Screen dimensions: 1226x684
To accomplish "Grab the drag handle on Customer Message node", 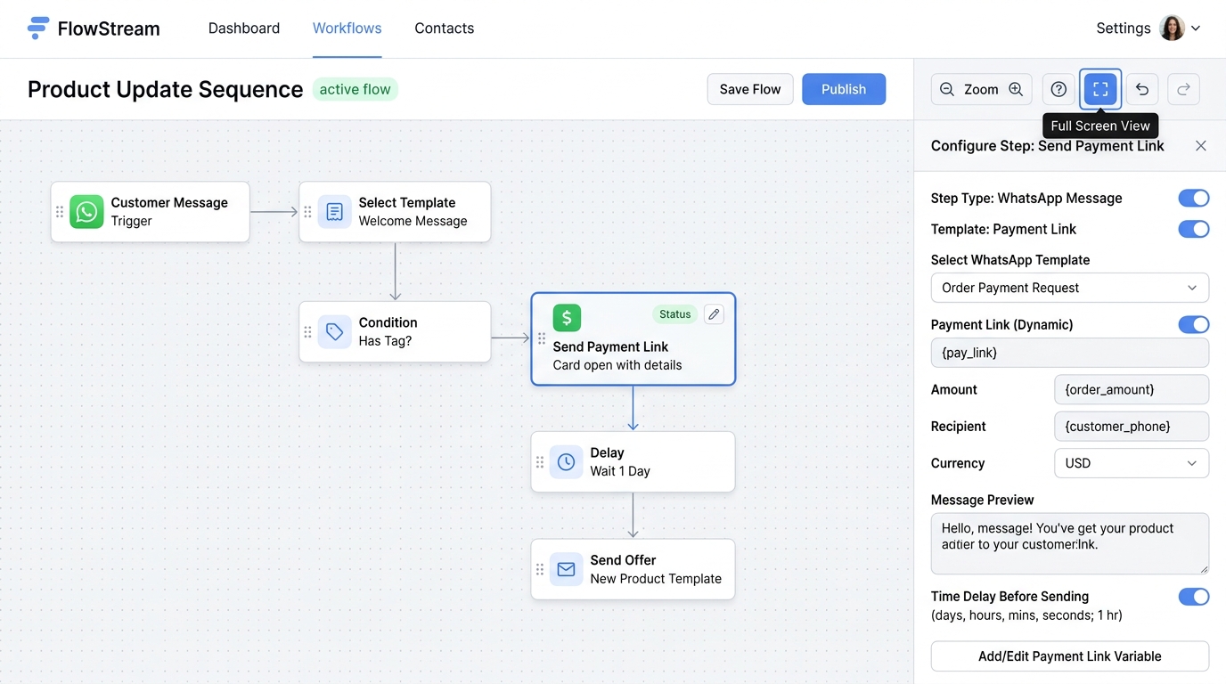I will (60, 212).
